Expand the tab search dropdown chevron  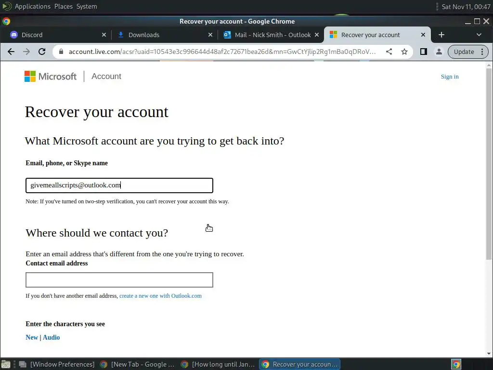coord(479,35)
